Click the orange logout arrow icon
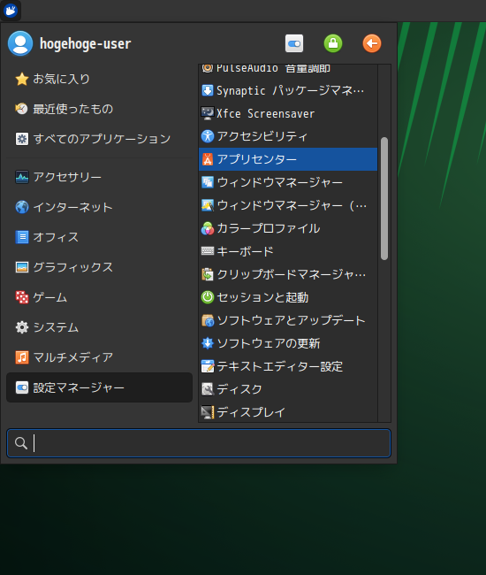This screenshot has height=575, width=486. (372, 43)
